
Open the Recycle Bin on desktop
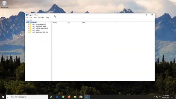pyautogui.click(x=4, y=4)
